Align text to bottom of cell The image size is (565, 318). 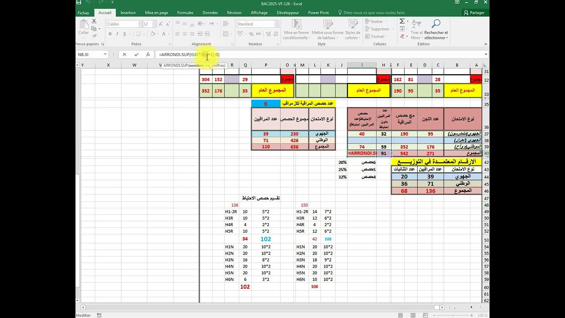coord(192,24)
